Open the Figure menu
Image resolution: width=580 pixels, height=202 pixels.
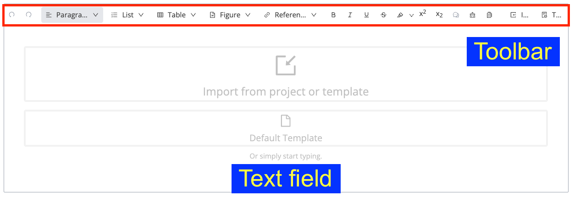[230, 15]
